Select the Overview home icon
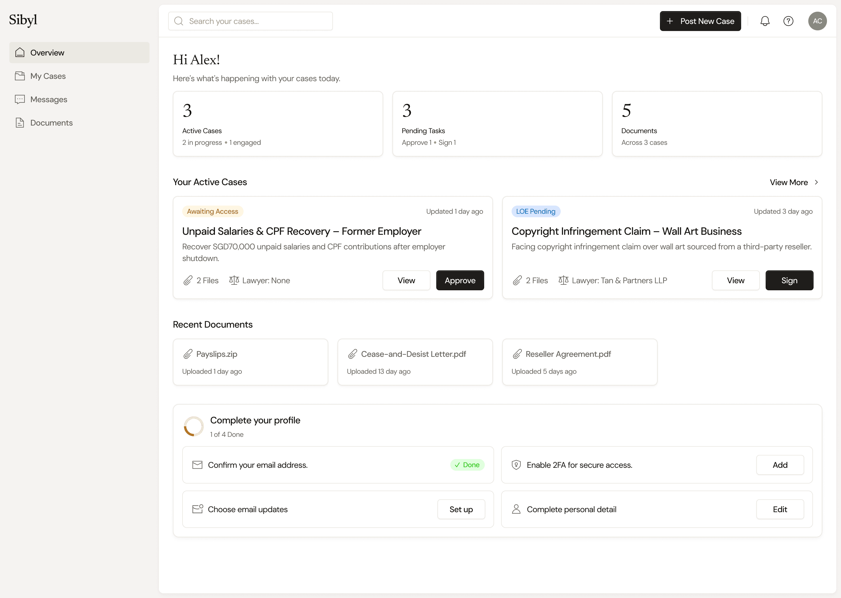Screen dimensions: 841x598 (x=20, y=52)
